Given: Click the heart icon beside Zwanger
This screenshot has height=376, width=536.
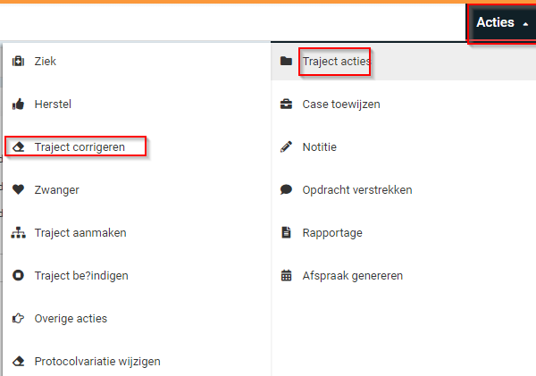Looking at the screenshot, I should pyautogui.click(x=18, y=189).
